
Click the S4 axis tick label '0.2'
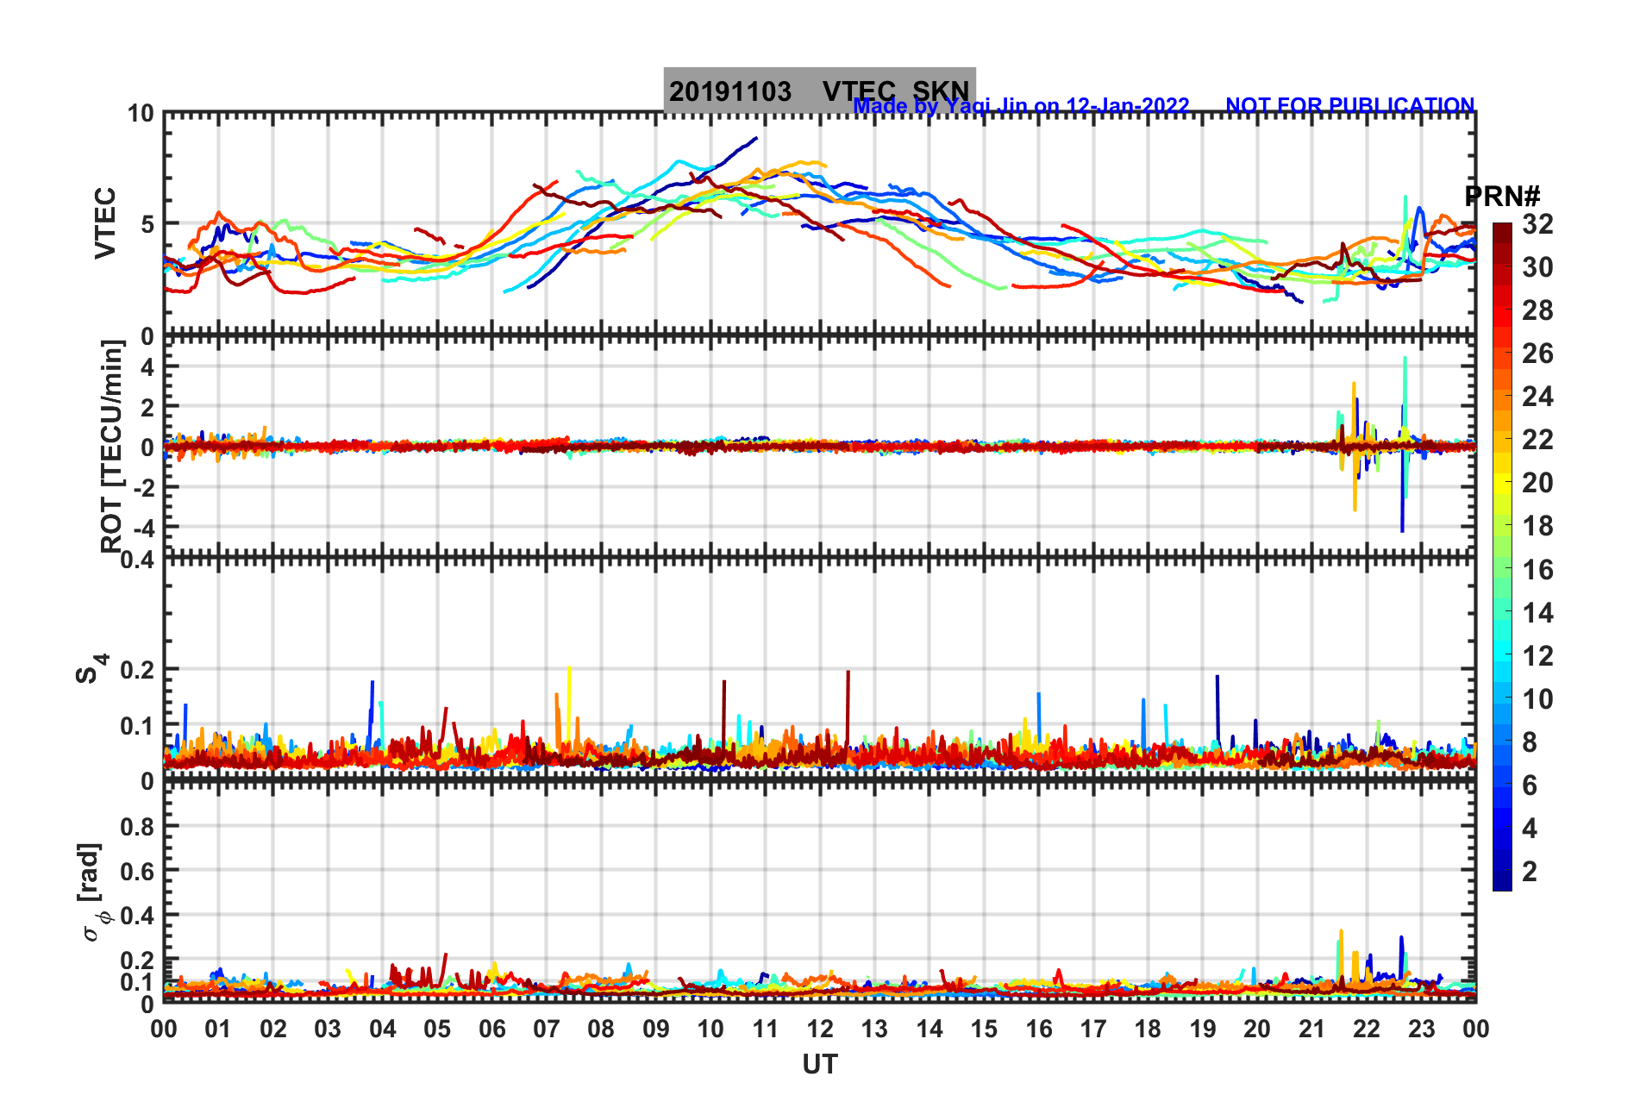138,669
